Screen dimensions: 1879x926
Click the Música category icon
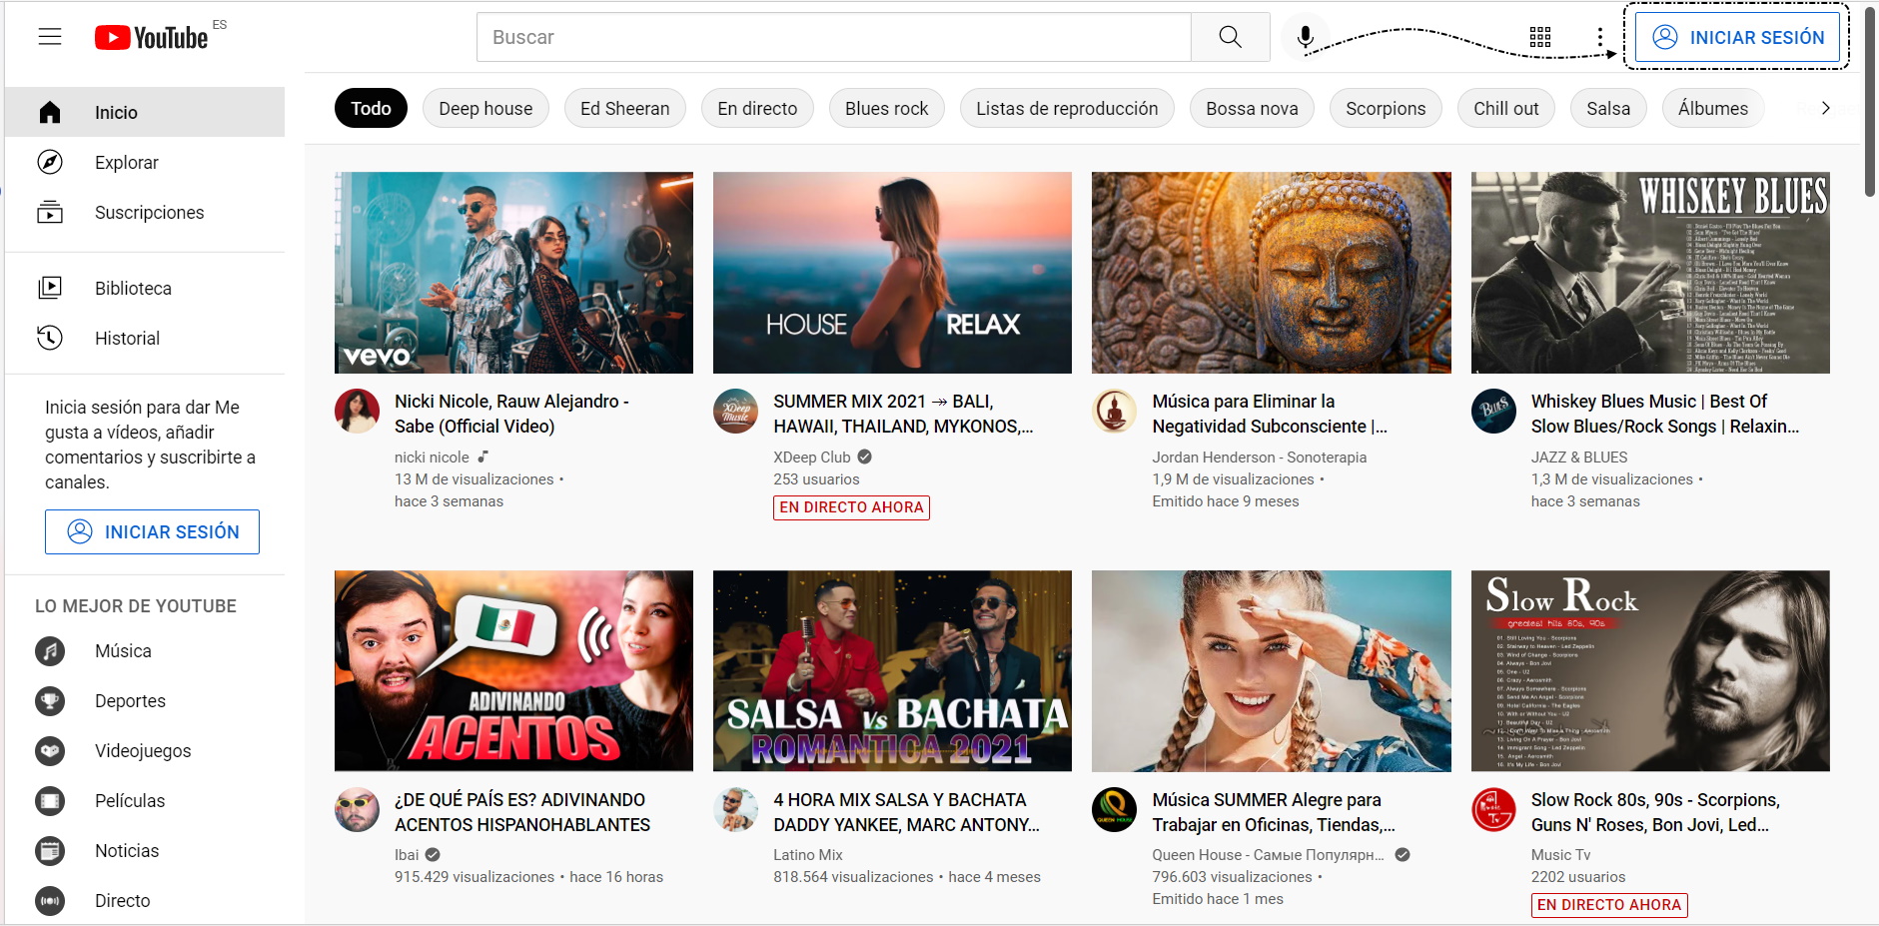50,651
